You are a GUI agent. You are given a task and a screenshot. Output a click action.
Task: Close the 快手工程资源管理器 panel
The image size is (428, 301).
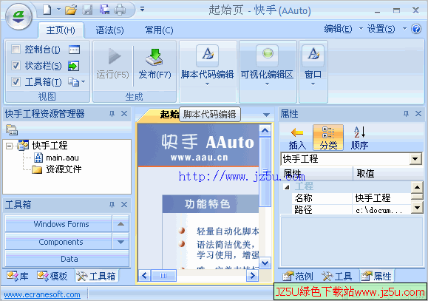(124, 114)
